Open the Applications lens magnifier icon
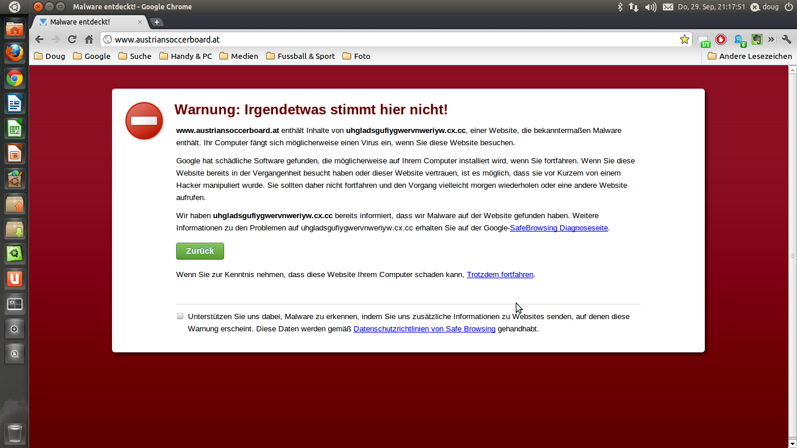The image size is (797, 448). (15, 329)
